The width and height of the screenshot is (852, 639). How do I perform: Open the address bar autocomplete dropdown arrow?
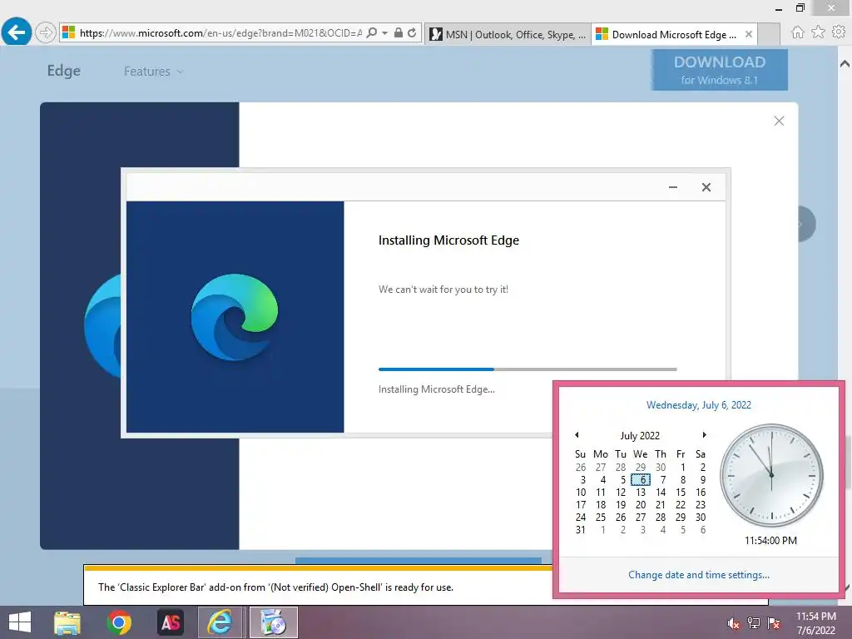pos(384,32)
